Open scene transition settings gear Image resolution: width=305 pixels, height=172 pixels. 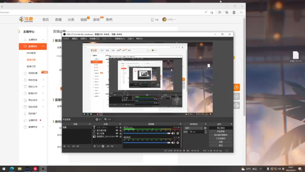coord(205,128)
